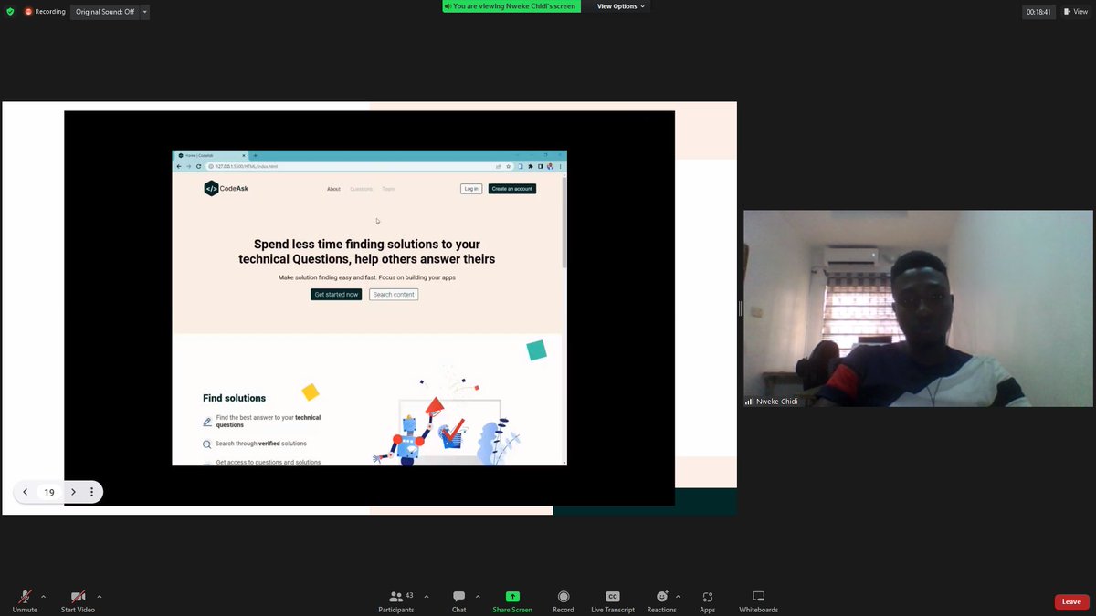Go to previous slide arrow
Viewport: 1096px width, 616px height.
click(x=26, y=492)
